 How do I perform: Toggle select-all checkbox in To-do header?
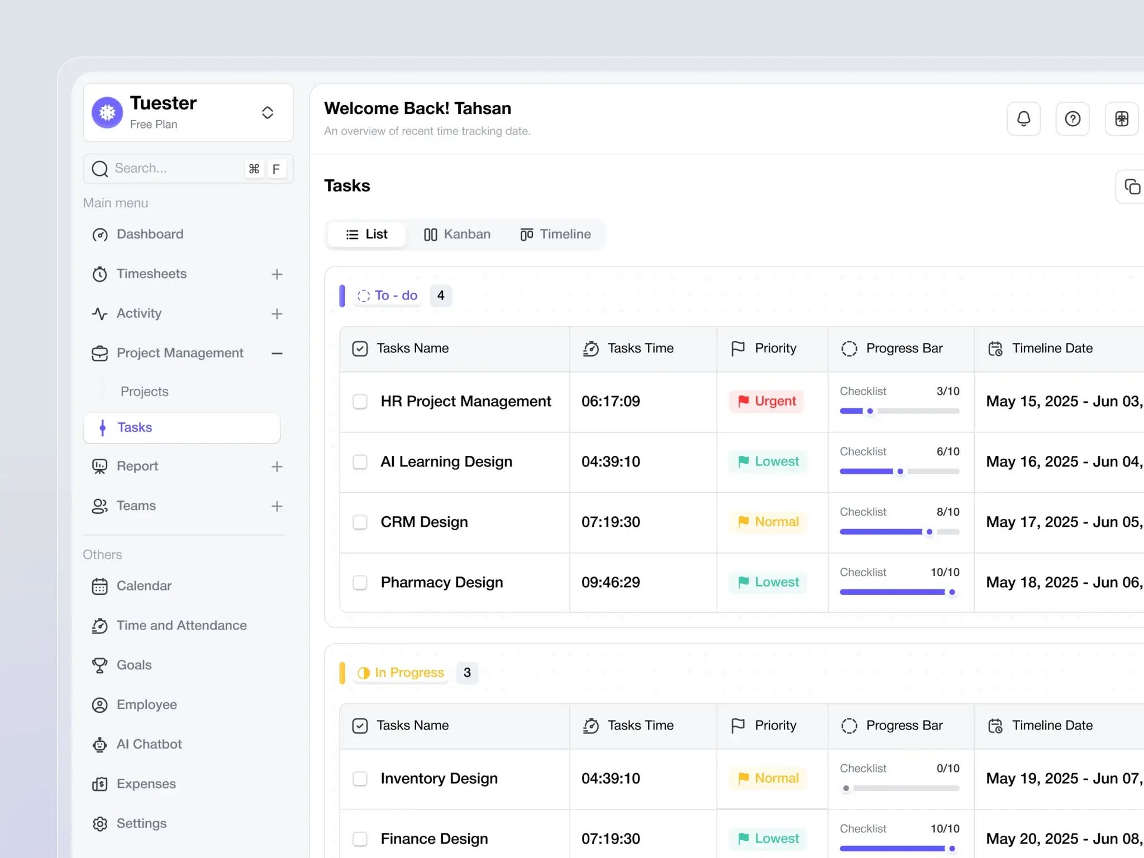(360, 349)
